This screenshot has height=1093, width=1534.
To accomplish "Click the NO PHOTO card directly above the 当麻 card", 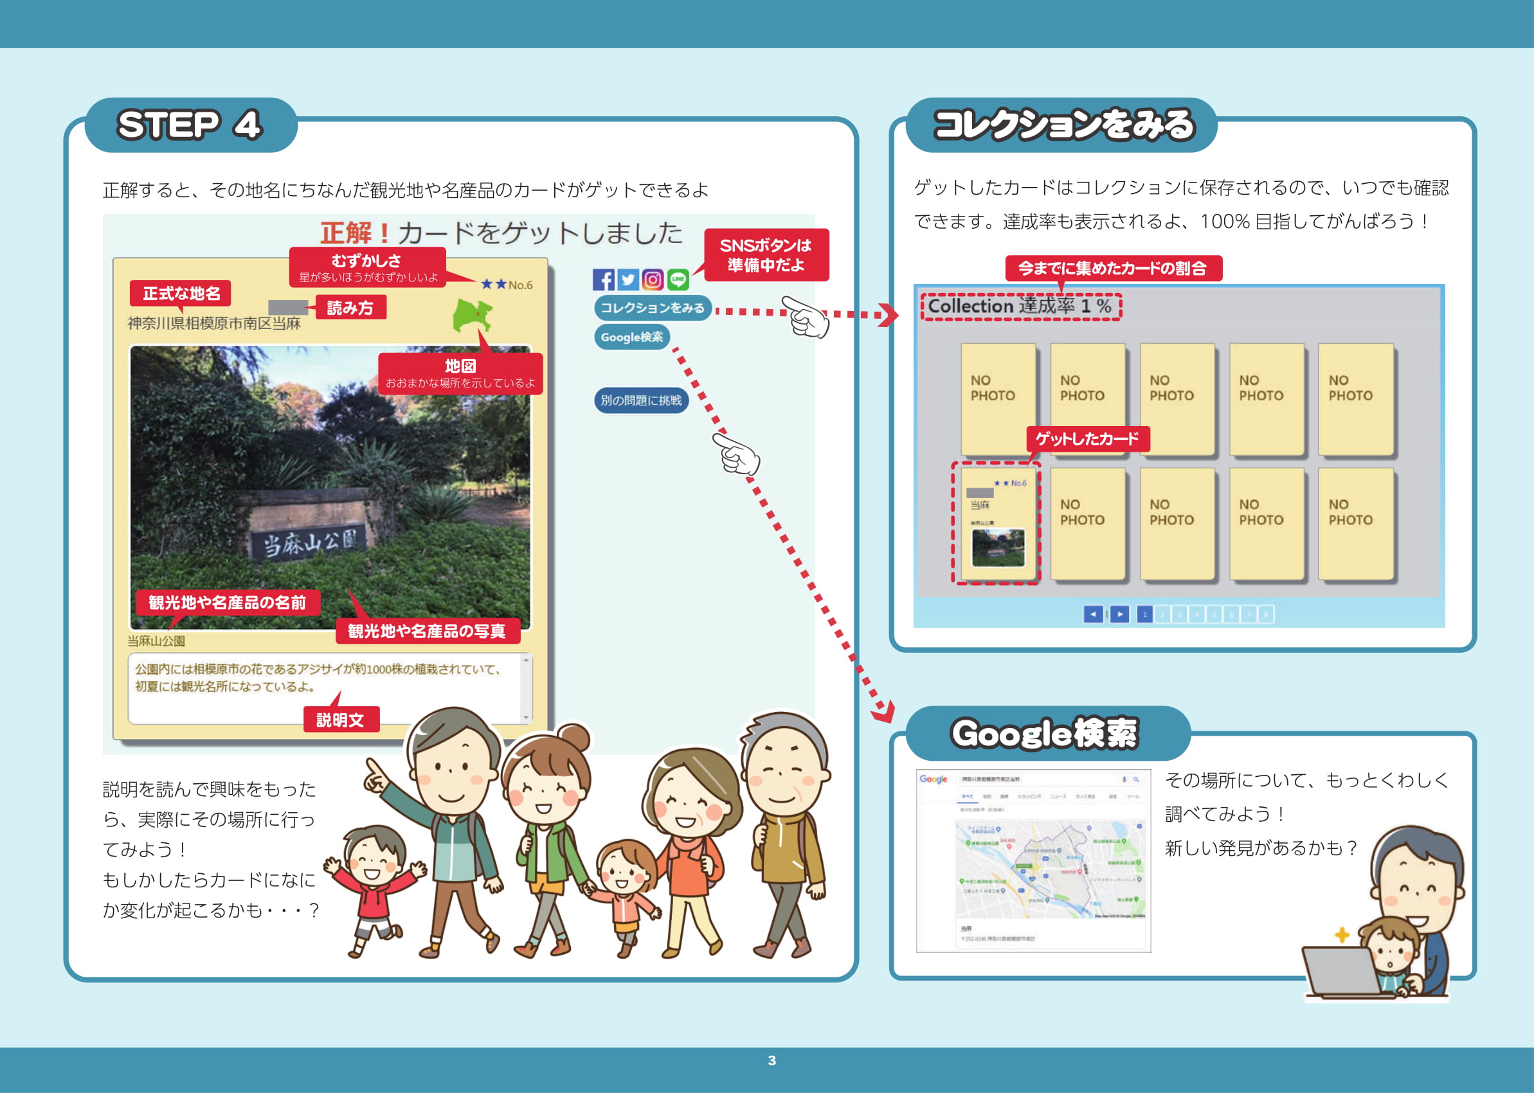I will [998, 399].
